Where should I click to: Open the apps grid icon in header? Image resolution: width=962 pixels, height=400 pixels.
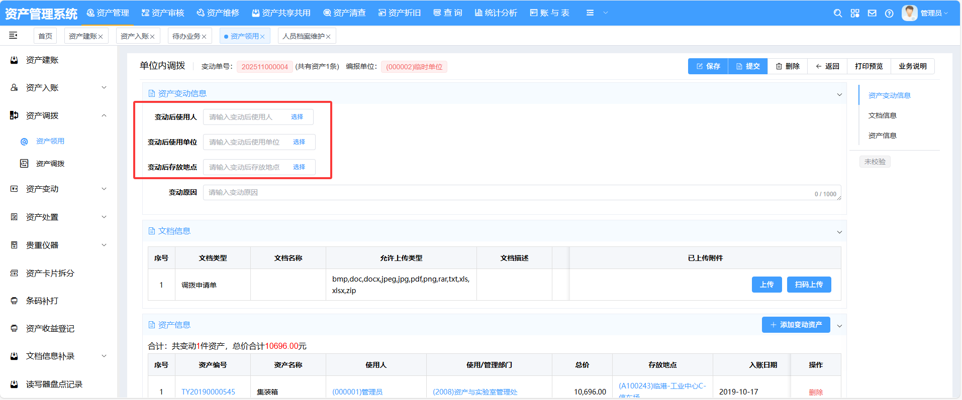point(854,14)
